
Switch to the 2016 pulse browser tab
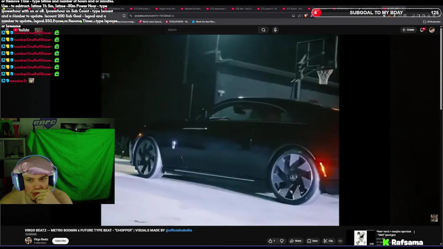coord(140,9)
